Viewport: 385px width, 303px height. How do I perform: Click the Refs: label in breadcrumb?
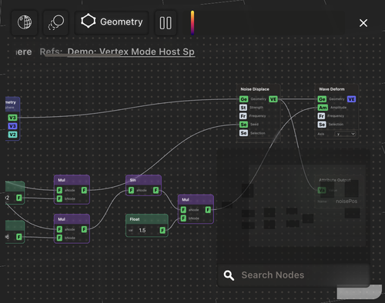(51, 52)
